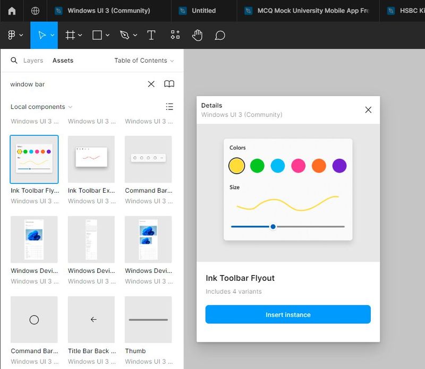Switch to MCQ Mock University Mobile App tab
The image size is (425, 369).
click(x=308, y=11)
